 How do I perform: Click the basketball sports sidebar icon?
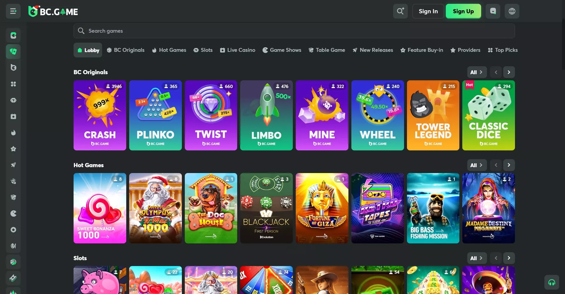(13, 262)
